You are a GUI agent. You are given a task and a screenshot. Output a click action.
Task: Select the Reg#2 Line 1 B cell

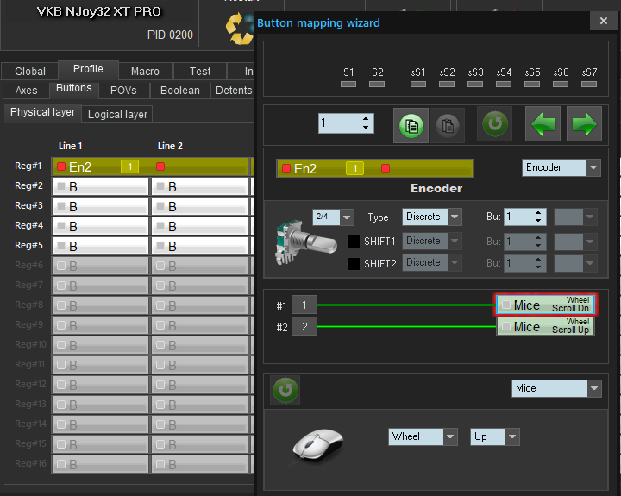tap(100, 186)
